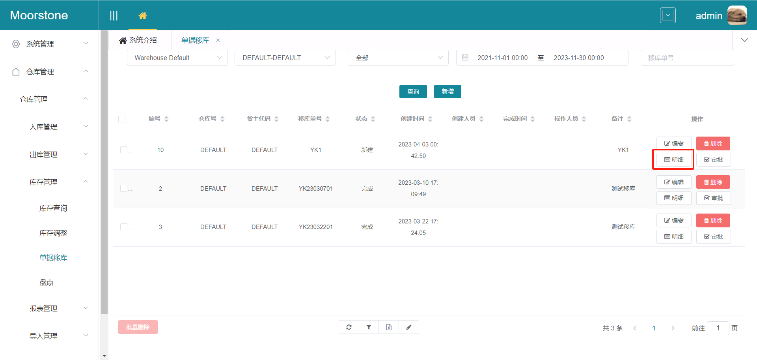757x360 pixels.
Task: Click the pencil edit icon in bottom toolbar
Action: (x=409, y=327)
